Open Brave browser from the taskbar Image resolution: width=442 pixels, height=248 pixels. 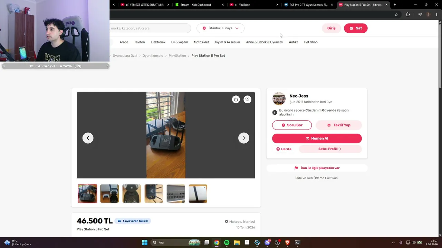(x=287, y=242)
